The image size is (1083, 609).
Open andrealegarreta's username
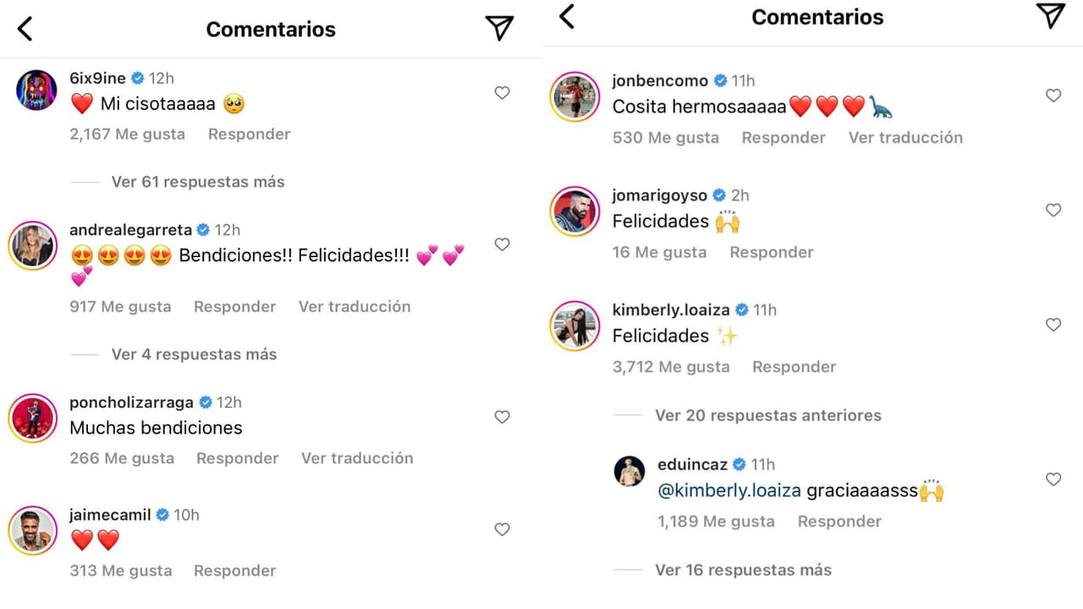click(130, 229)
